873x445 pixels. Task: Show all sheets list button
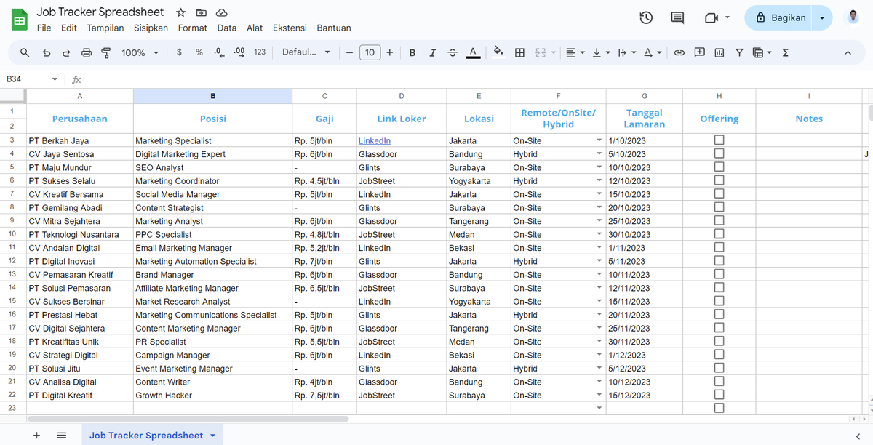point(62,435)
